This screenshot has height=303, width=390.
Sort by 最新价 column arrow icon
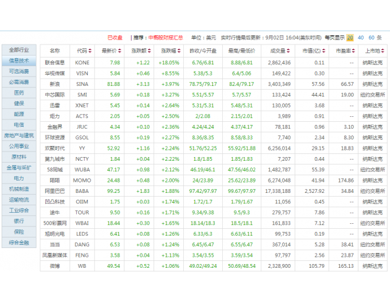coord(119,51)
